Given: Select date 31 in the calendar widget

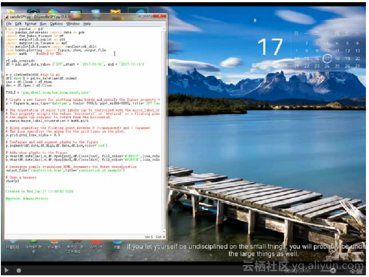Looking at the screenshot, I should [x=327, y=73].
